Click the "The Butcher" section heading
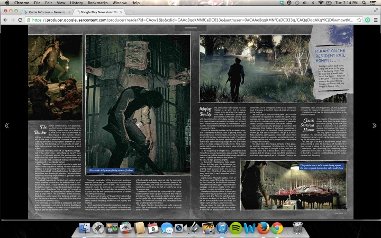 pos(41,130)
